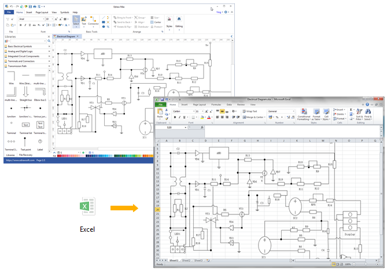Screen dimensions: 387x271
Task: Toggle Bold in Excel font group
Action: (x=175, y=117)
